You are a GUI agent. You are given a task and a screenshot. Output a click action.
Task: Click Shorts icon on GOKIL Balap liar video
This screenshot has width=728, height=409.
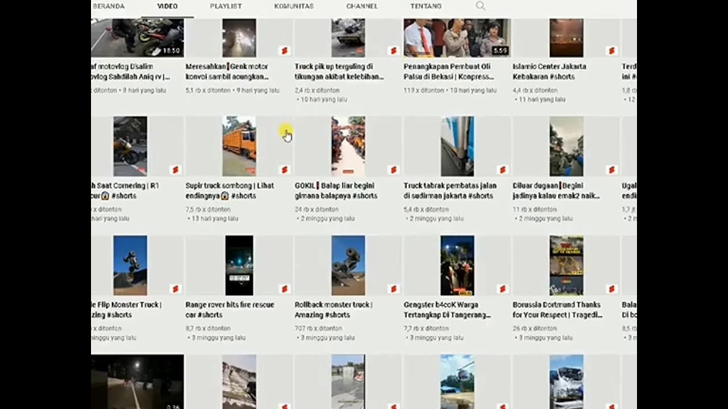pyautogui.click(x=393, y=170)
